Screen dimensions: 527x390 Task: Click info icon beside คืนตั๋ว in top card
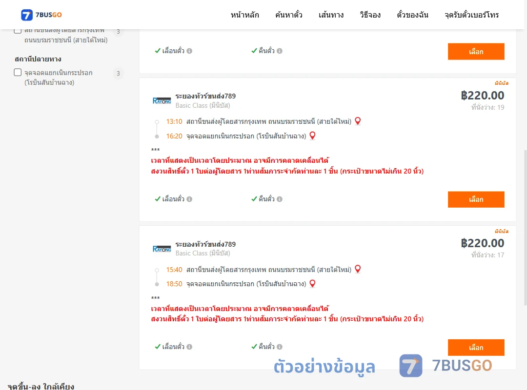(280, 51)
